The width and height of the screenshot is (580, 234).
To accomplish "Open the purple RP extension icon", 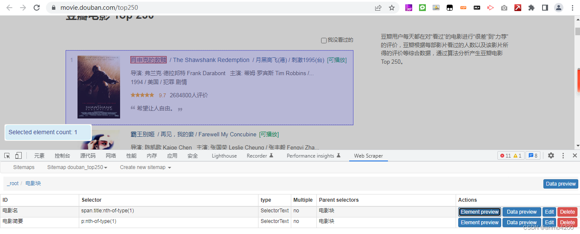I will pos(409,8).
